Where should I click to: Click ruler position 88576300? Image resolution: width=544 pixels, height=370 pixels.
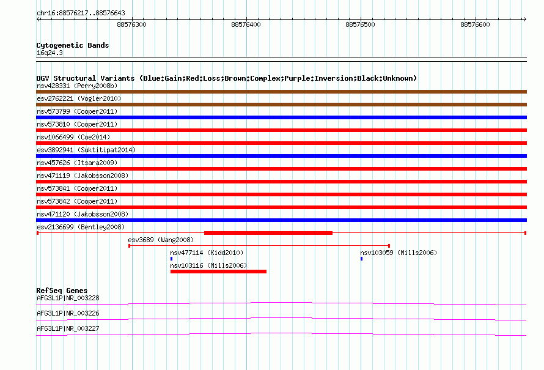(131, 24)
